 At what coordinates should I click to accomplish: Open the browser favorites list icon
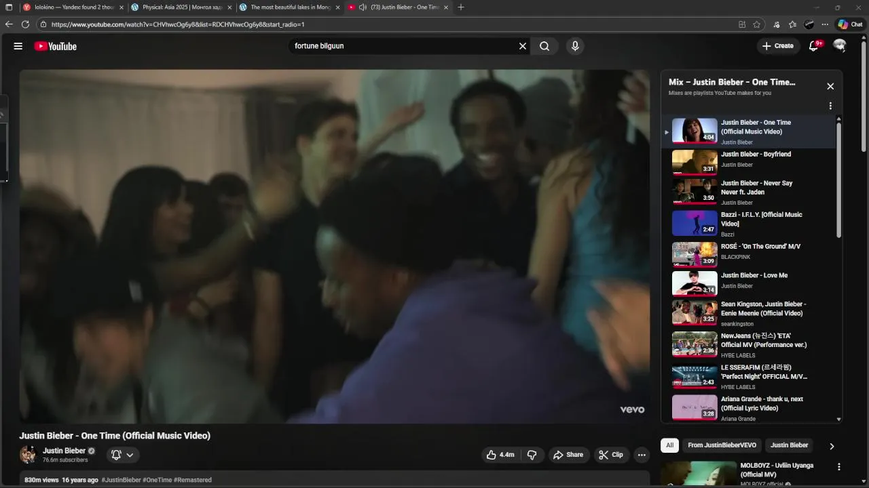(x=792, y=24)
